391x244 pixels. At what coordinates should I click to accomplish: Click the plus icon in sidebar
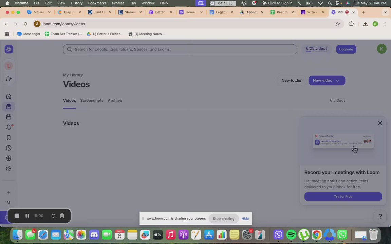pyautogui.click(x=9, y=192)
